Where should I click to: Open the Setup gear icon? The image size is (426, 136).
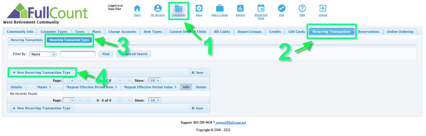[199, 8]
